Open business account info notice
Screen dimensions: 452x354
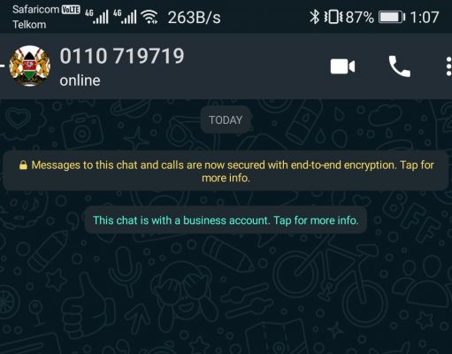(x=226, y=220)
